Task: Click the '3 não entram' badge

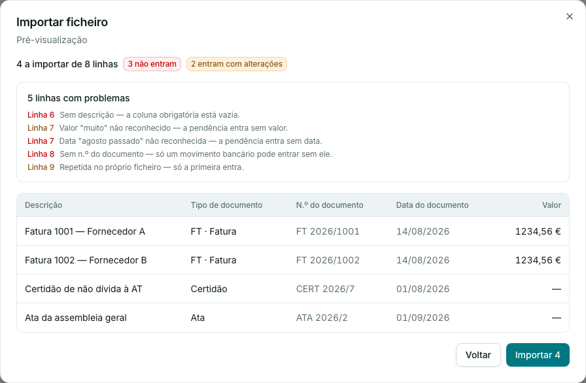Action: 152,64
